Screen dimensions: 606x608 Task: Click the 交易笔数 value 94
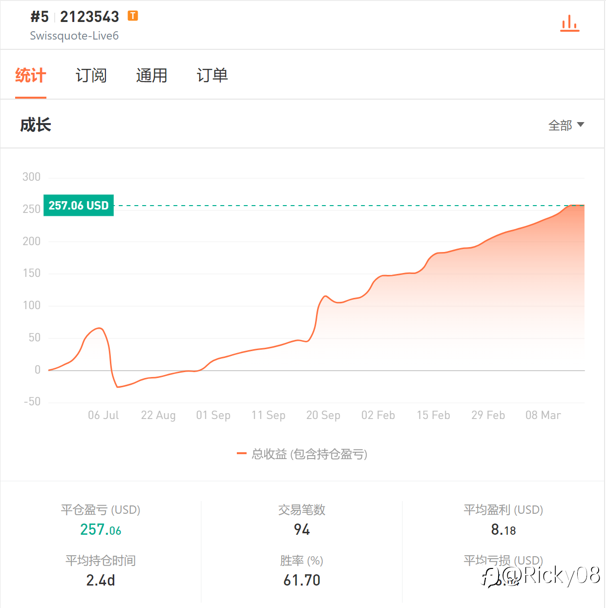point(302,530)
